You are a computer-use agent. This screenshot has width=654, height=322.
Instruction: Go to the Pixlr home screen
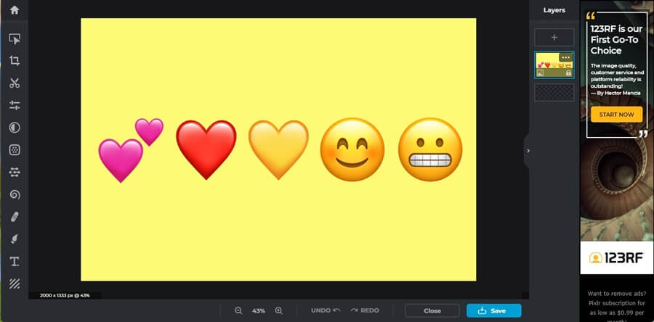coord(15,10)
